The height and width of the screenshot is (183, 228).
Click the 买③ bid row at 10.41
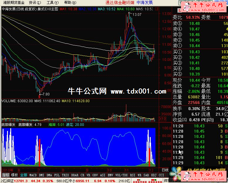200,63
